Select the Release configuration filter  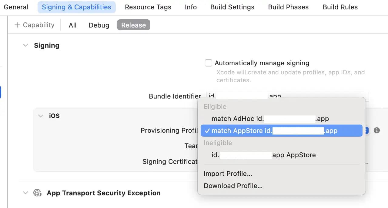133,25
